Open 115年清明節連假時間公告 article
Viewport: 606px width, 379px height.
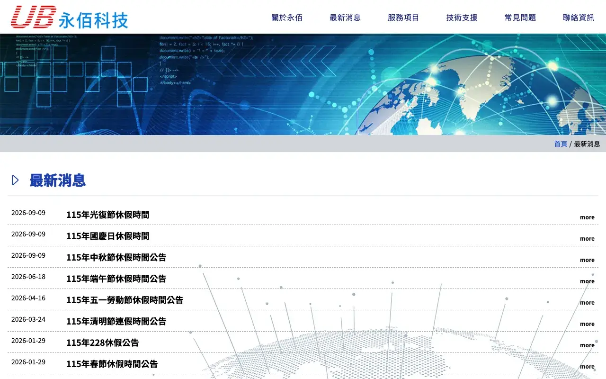116,321
